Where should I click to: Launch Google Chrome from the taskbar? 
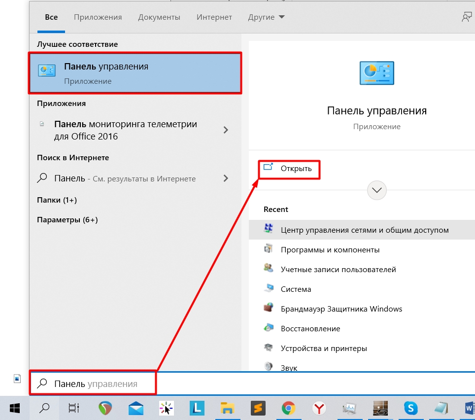pyautogui.click(x=288, y=408)
